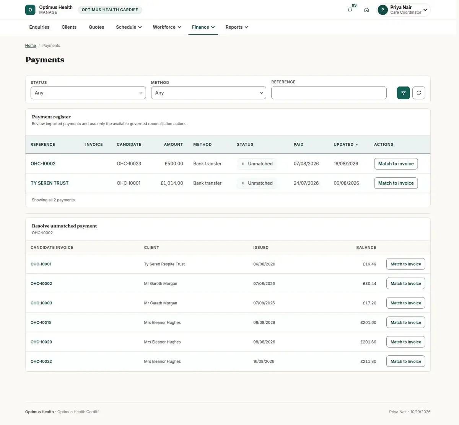Image resolution: width=459 pixels, height=425 pixels.
Task: Open the notifications bell icon
Action: 350,10
